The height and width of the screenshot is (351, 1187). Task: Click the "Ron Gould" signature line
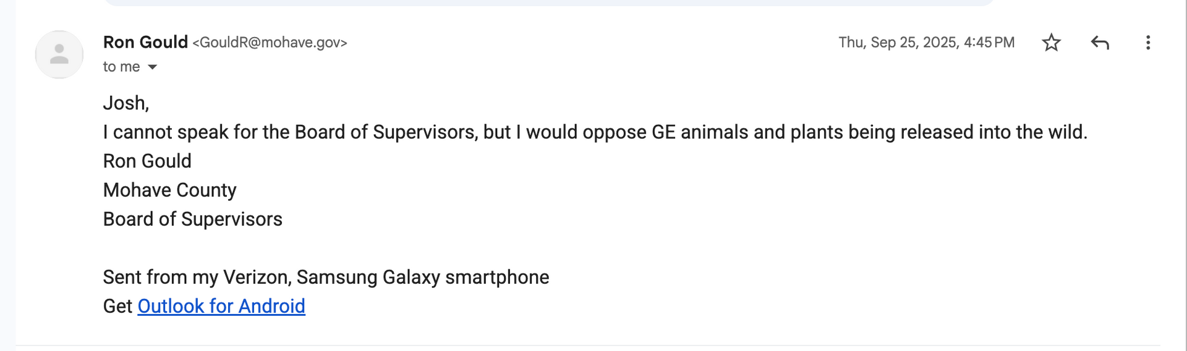click(147, 161)
